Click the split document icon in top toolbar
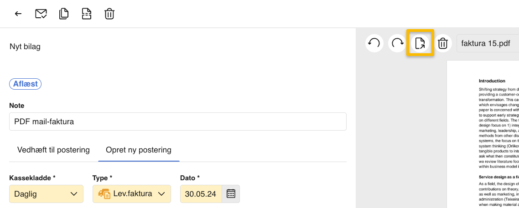The image size is (519, 208). coord(86,14)
